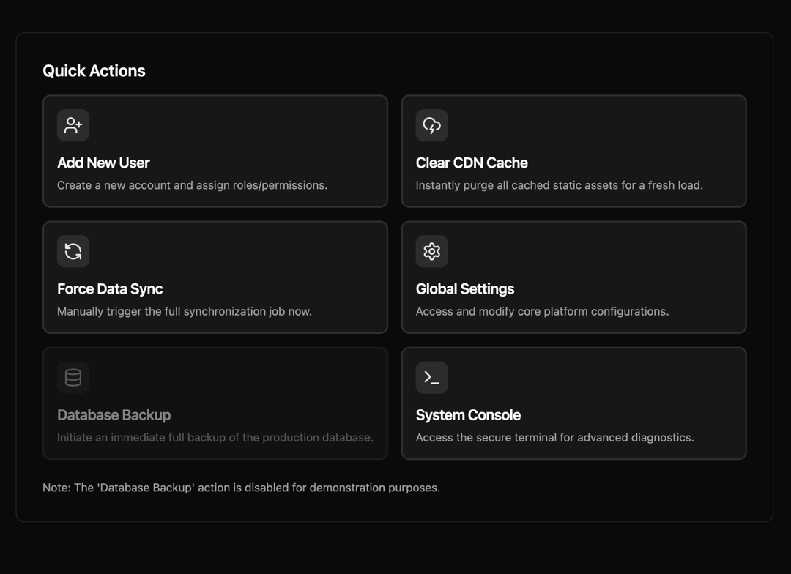Click the note about disabled Database Backup
Viewport: 791px width, 574px height.
point(241,488)
